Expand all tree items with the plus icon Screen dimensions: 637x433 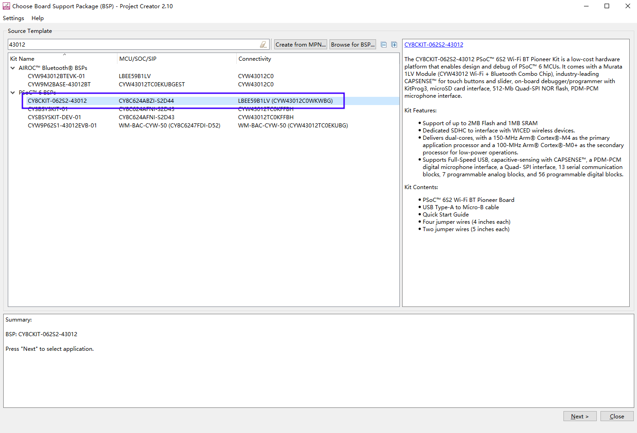click(x=394, y=44)
